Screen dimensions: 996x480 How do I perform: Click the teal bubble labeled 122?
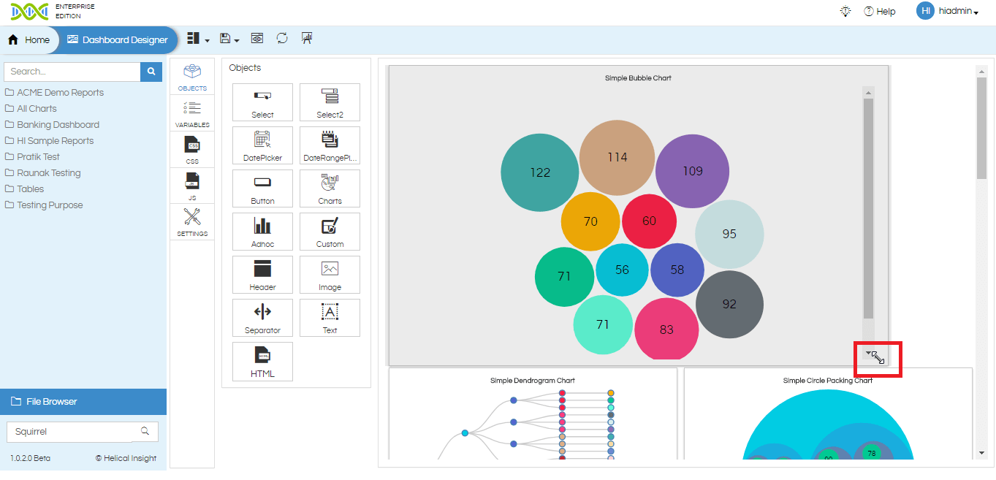point(540,172)
